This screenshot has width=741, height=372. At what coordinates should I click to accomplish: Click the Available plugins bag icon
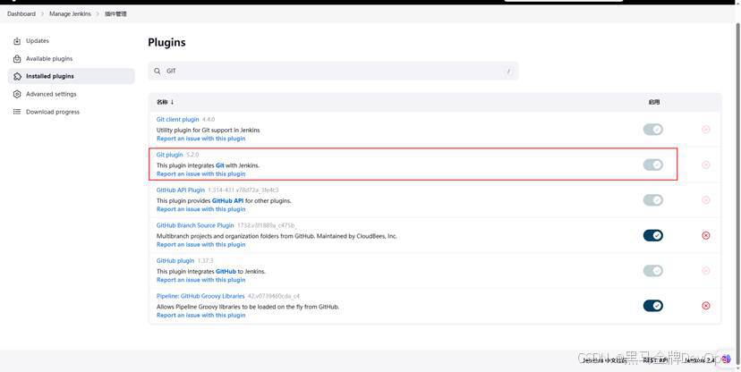click(x=17, y=59)
